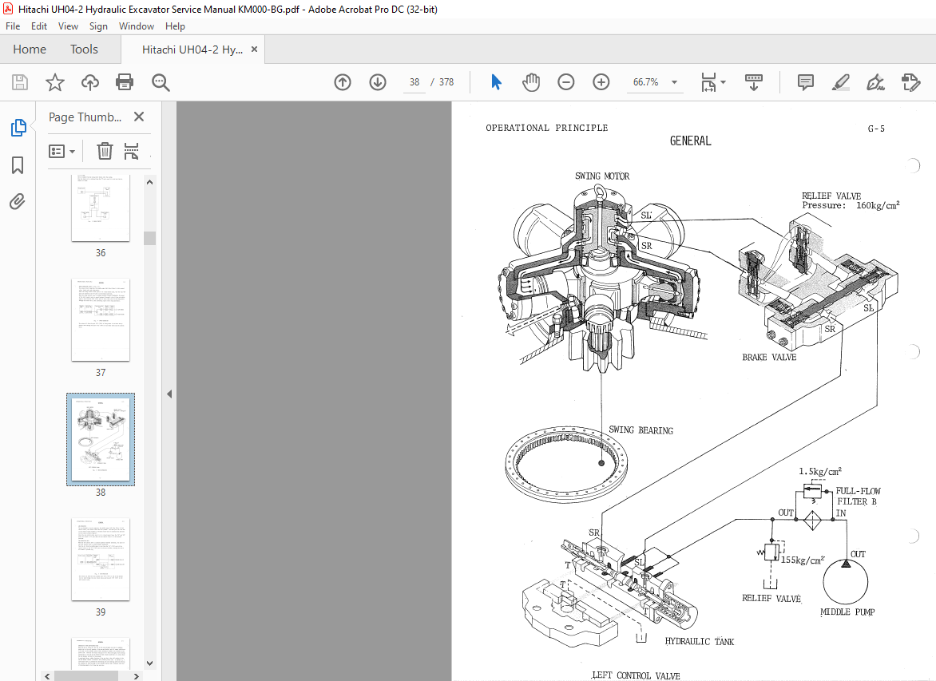This screenshot has width=936, height=681.
Task: Open the Window menu
Action: tap(136, 26)
